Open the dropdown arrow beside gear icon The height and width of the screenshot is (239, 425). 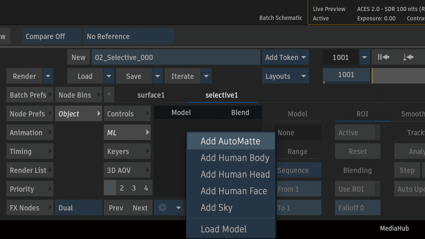(x=178, y=208)
